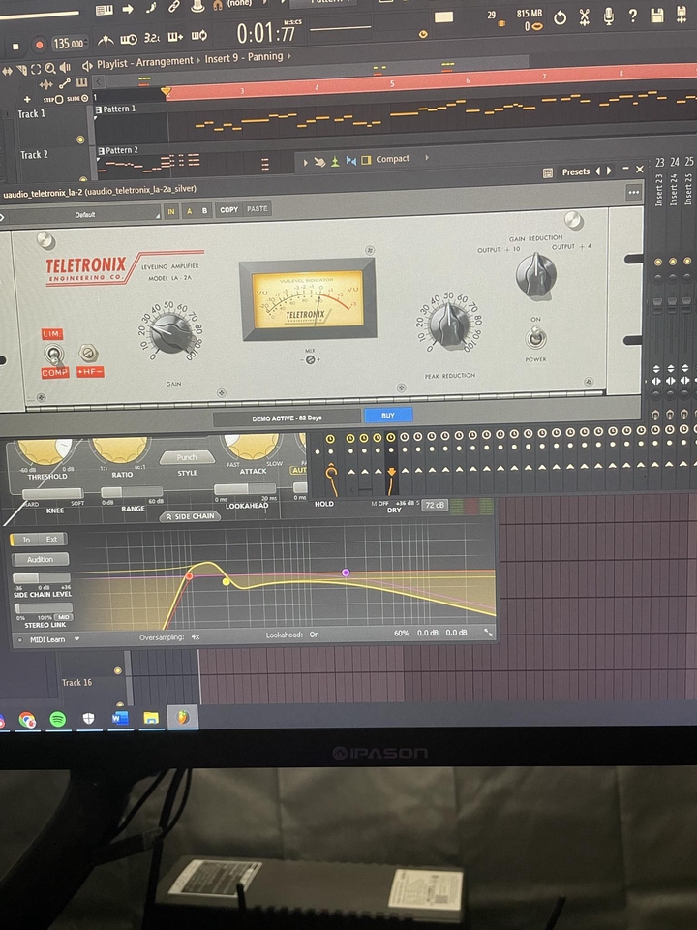The width and height of the screenshot is (697, 930).
Task: Toggle the red record button
Action: point(39,46)
